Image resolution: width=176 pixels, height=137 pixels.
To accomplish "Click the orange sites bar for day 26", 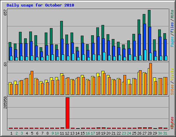I will coord(140,83).
